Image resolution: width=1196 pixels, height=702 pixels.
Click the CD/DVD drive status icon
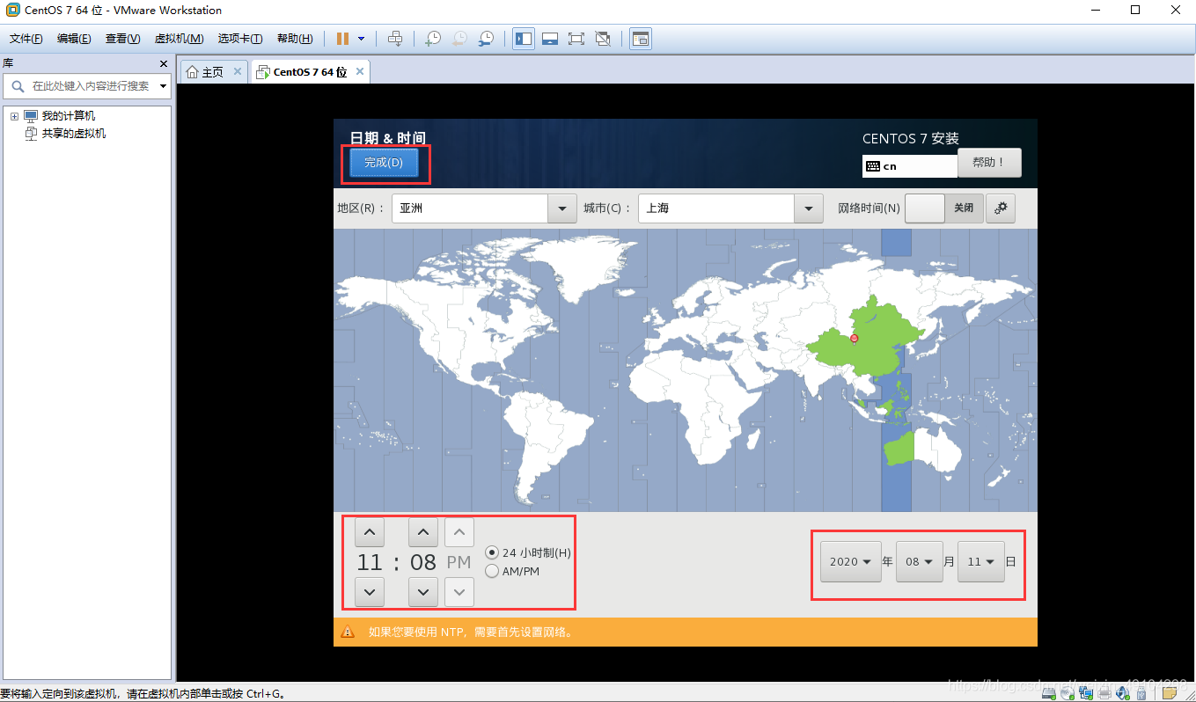tap(1068, 693)
